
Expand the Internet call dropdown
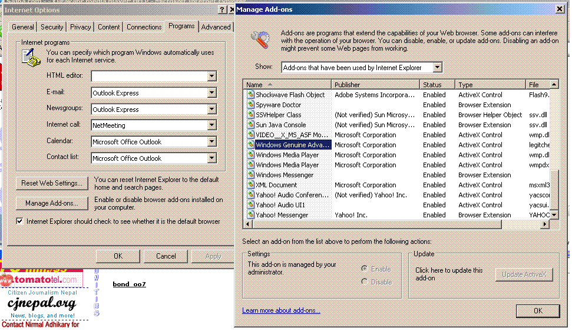[x=212, y=125]
